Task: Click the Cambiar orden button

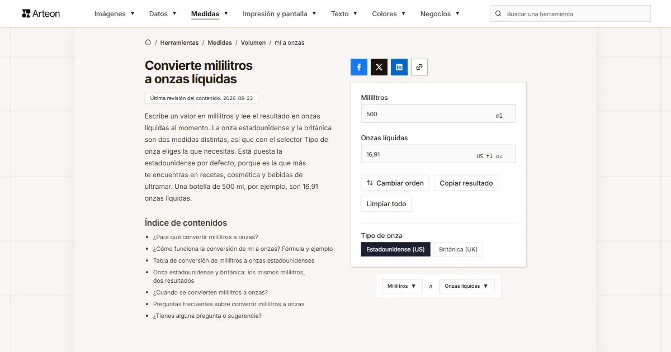Action: click(x=395, y=183)
